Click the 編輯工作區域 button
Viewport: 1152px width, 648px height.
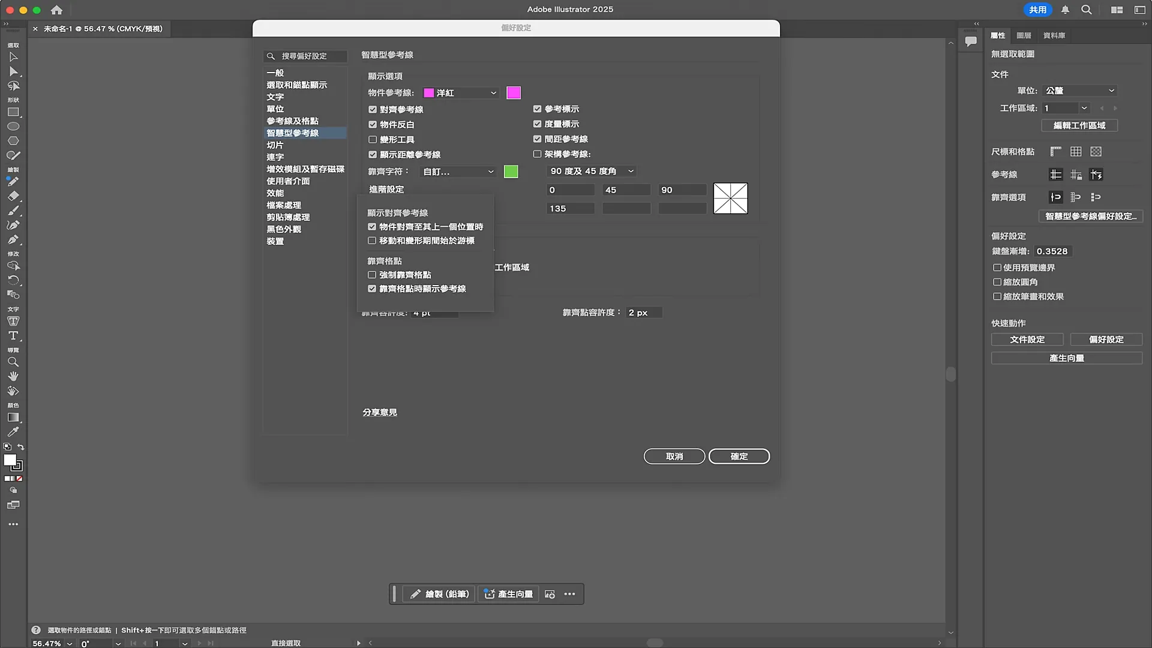[x=1079, y=125]
